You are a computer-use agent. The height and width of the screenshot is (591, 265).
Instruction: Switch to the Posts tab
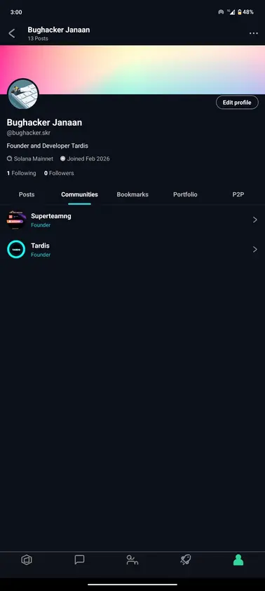(x=27, y=194)
